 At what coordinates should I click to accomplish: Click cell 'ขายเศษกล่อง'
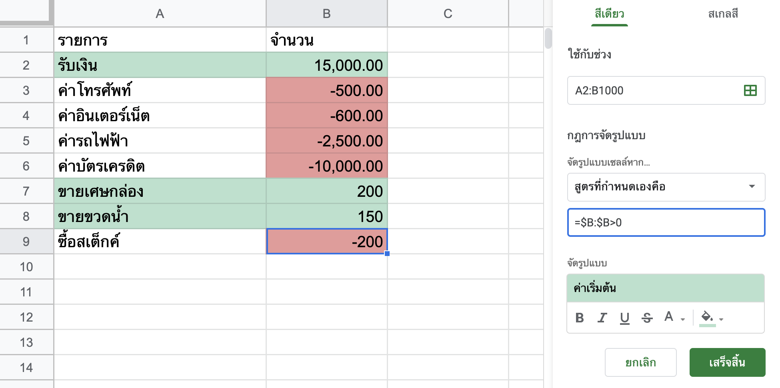coord(160,191)
